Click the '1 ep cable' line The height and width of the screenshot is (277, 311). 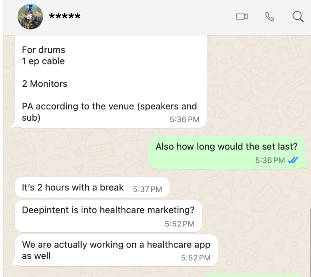point(43,61)
